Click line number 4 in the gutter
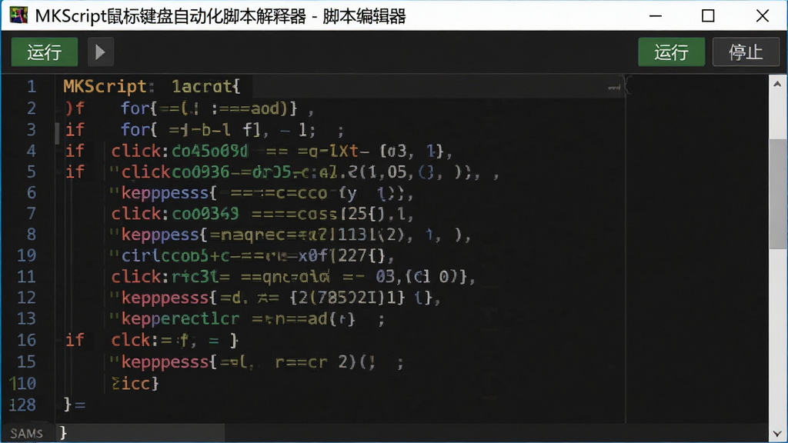The image size is (788, 443). pyautogui.click(x=32, y=151)
